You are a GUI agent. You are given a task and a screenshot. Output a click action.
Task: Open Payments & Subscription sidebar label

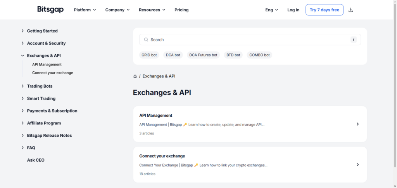pos(52,111)
